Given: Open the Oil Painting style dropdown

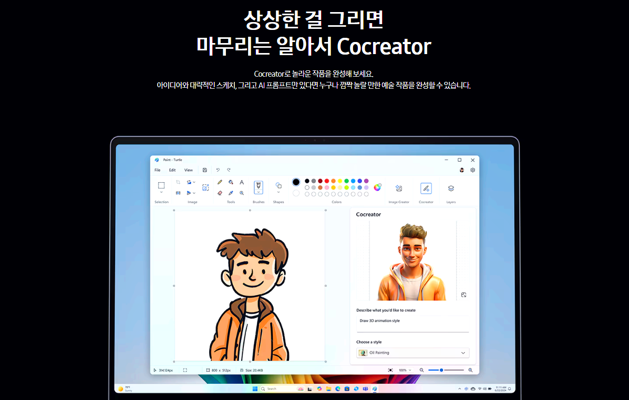Looking at the screenshot, I should (x=413, y=352).
